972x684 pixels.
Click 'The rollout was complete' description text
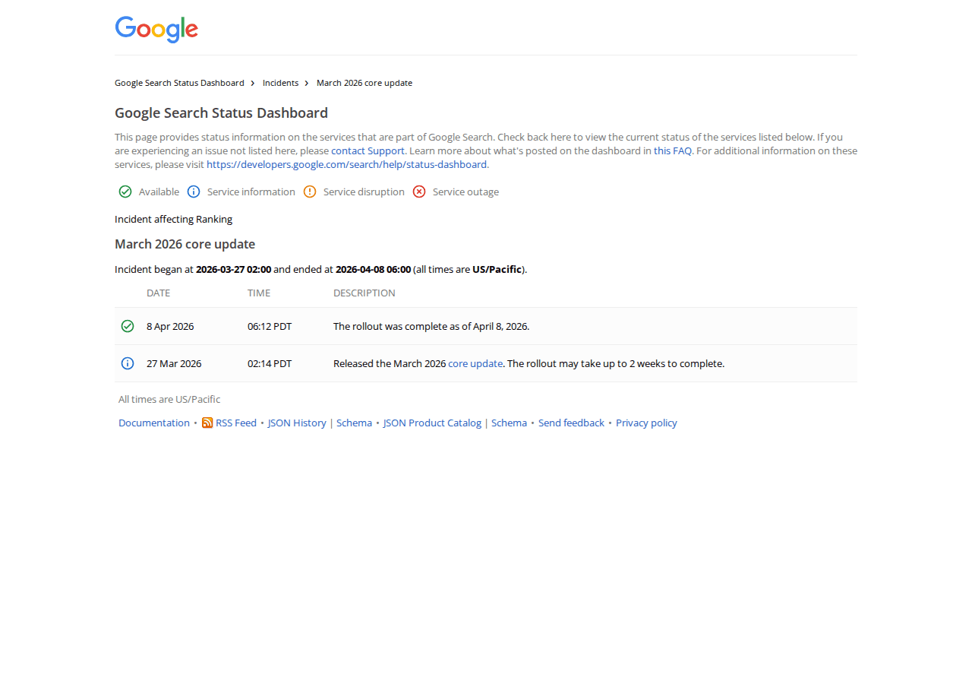(431, 326)
